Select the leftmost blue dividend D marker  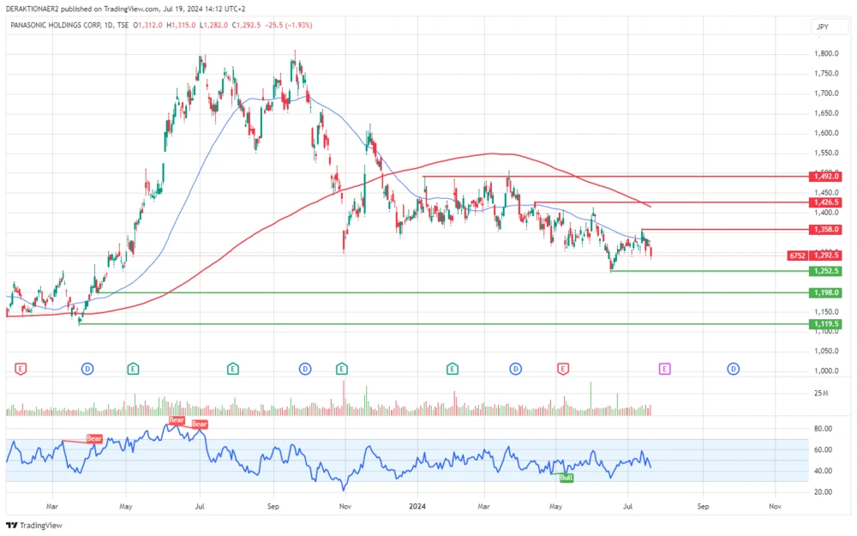coord(87,369)
